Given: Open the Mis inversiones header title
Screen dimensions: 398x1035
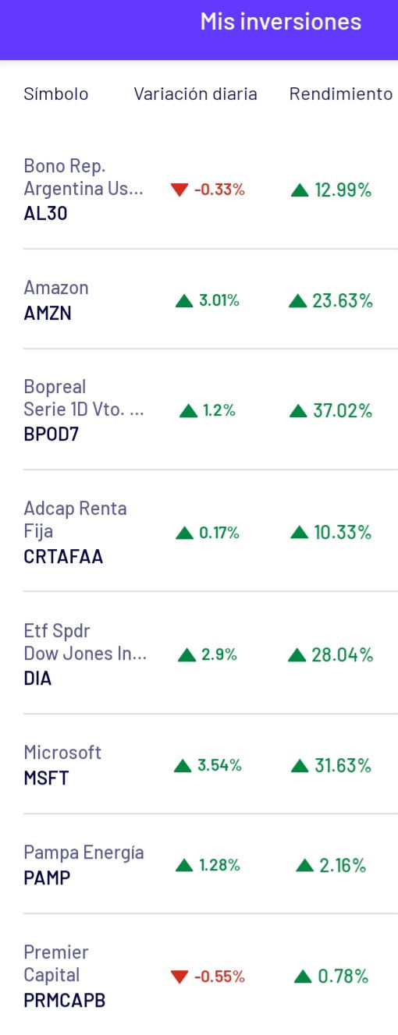Looking at the screenshot, I should tap(281, 22).
